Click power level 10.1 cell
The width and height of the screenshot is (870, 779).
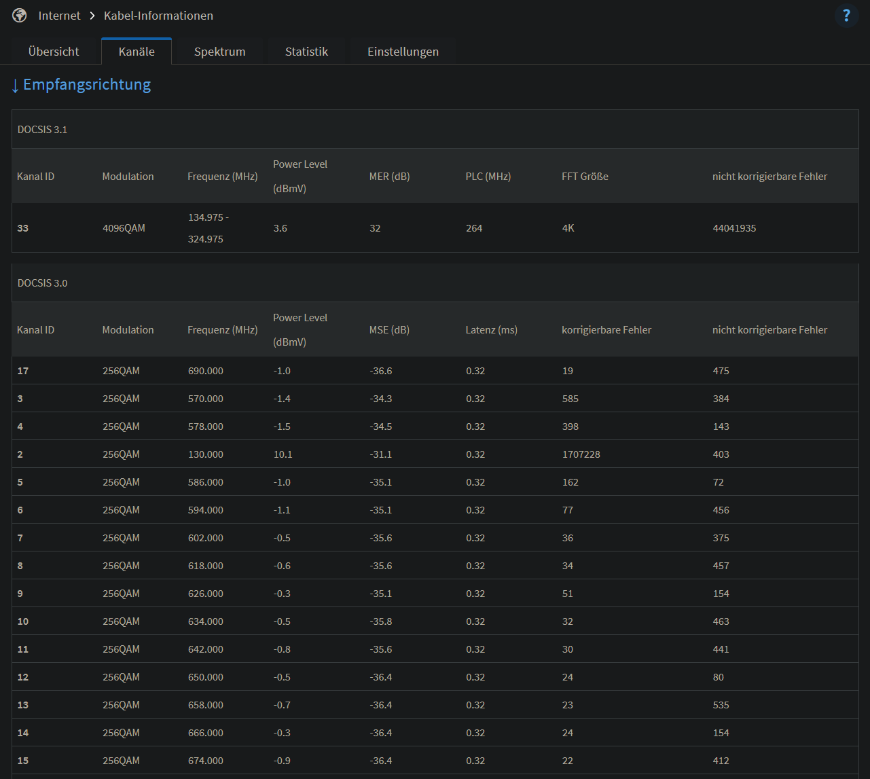point(283,454)
